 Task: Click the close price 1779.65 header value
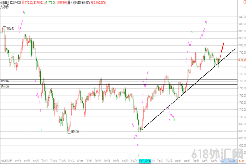[63, 3]
